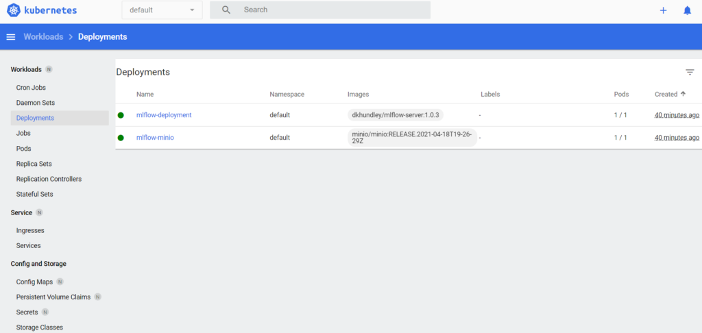Screen dimensions: 702x333
Task: Open Daemon Sets in sidebar
Action: 36,103
